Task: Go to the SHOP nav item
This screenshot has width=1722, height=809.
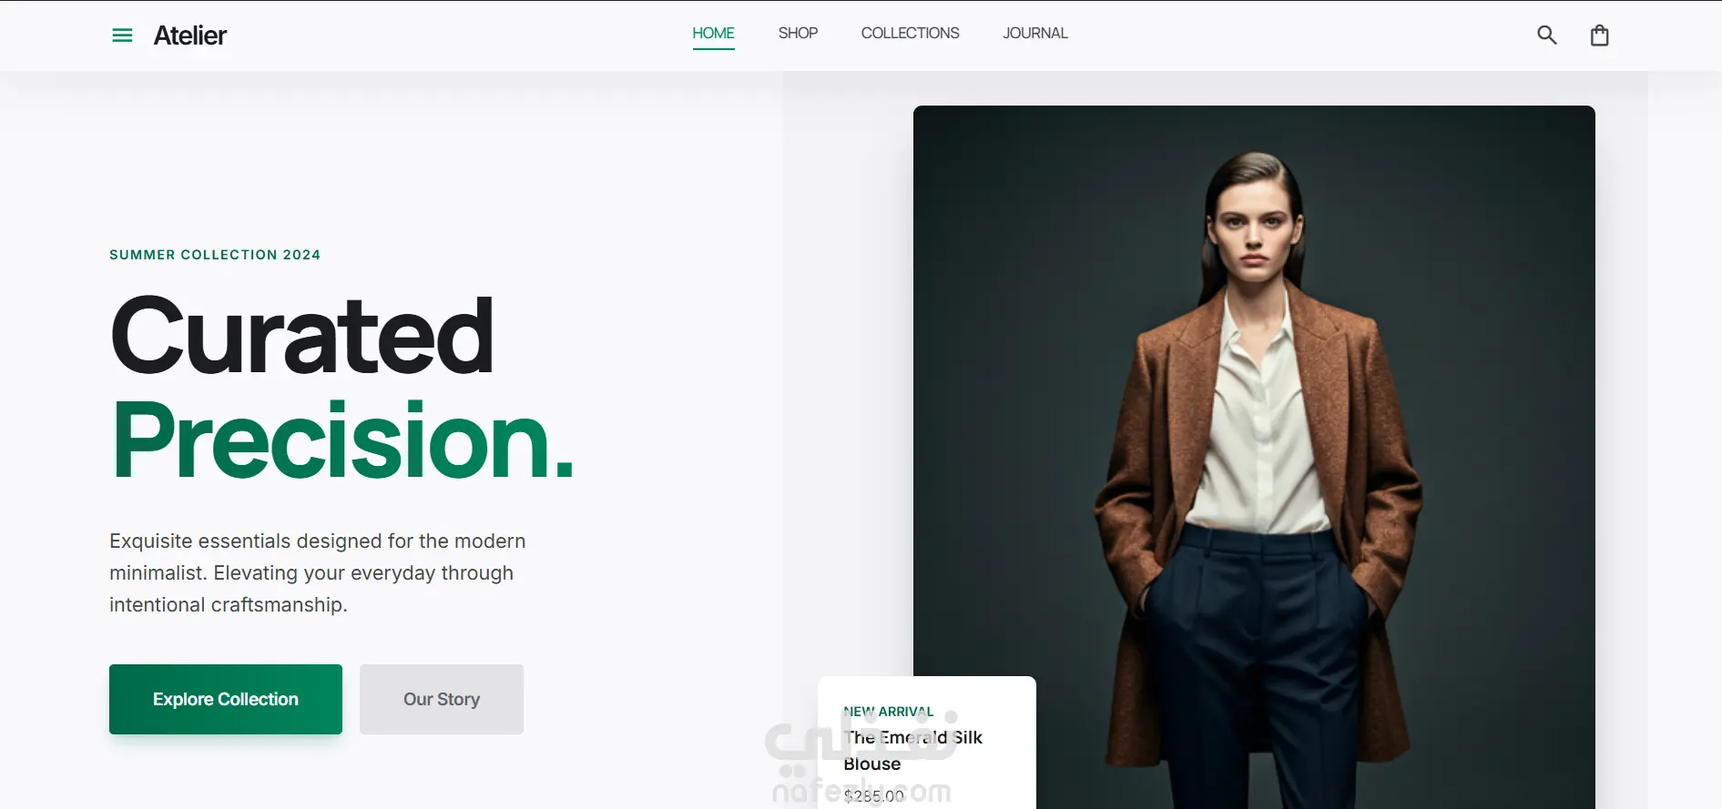Action: point(798,34)
